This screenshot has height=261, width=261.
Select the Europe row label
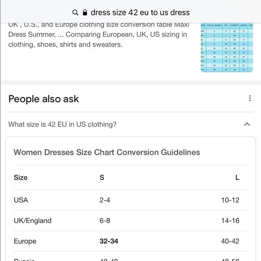25,241
